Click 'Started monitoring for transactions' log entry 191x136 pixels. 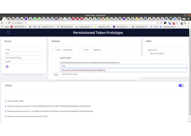(x=27, y=116)
